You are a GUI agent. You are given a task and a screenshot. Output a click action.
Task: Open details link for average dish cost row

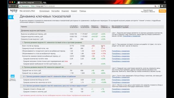pyautogui.click(x=121, y=89)
